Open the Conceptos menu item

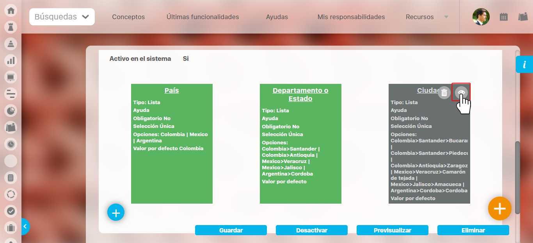[128, 17]
